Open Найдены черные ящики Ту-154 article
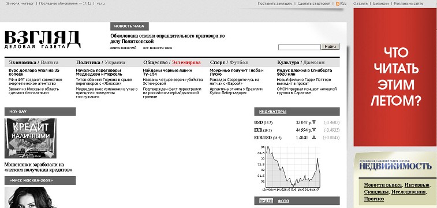The image size is (437, 208). coord(167,72)
